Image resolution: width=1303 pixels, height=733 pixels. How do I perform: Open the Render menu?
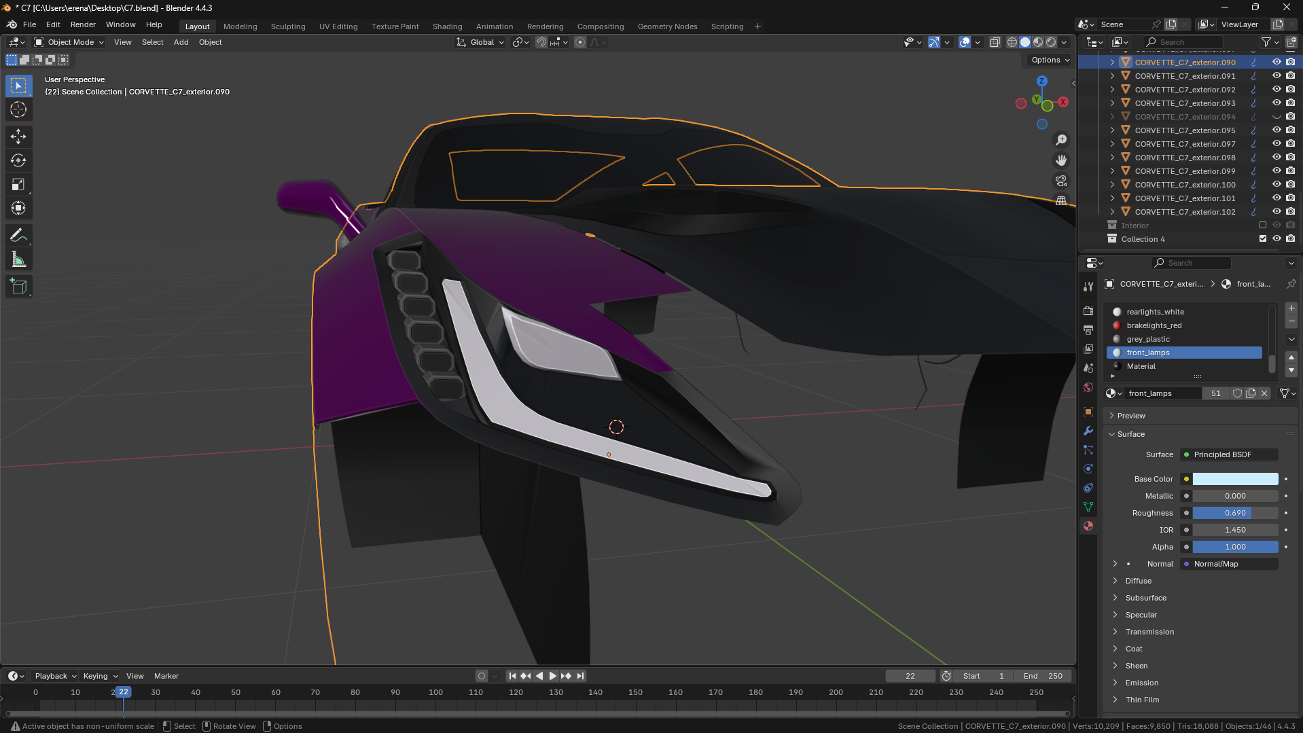[x=83, y=24]
